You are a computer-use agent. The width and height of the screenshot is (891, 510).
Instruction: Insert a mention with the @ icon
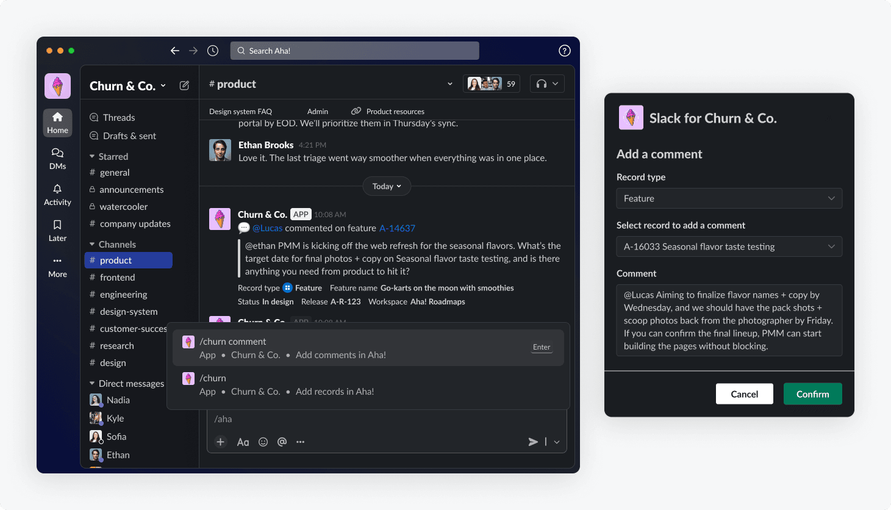click(282, 442)
